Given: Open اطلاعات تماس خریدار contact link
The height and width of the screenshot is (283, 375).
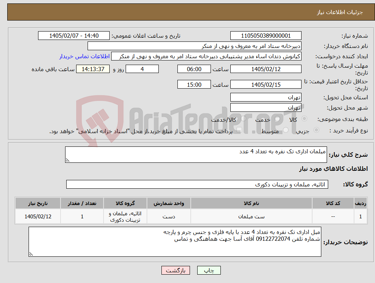Looking at the screenshot, I should 85,56.
